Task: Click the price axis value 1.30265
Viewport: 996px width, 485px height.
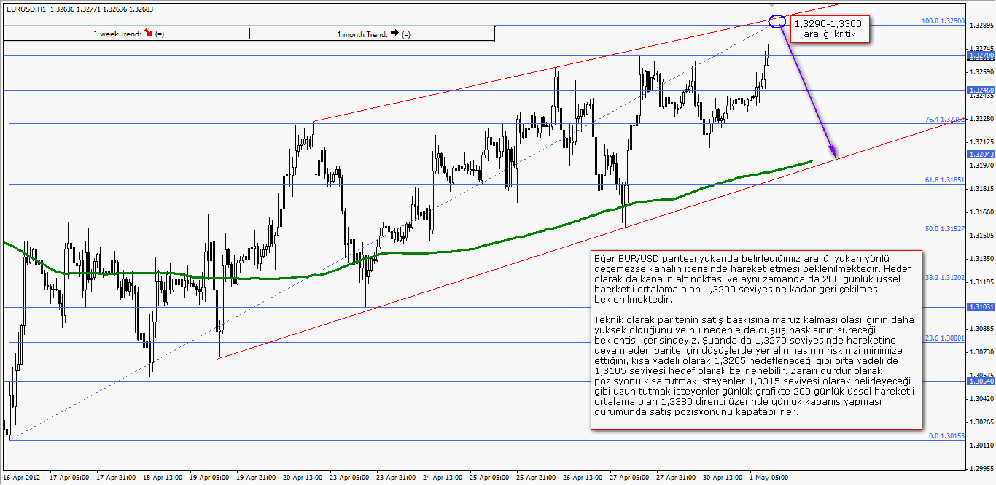Action: (x=981, y=422)
